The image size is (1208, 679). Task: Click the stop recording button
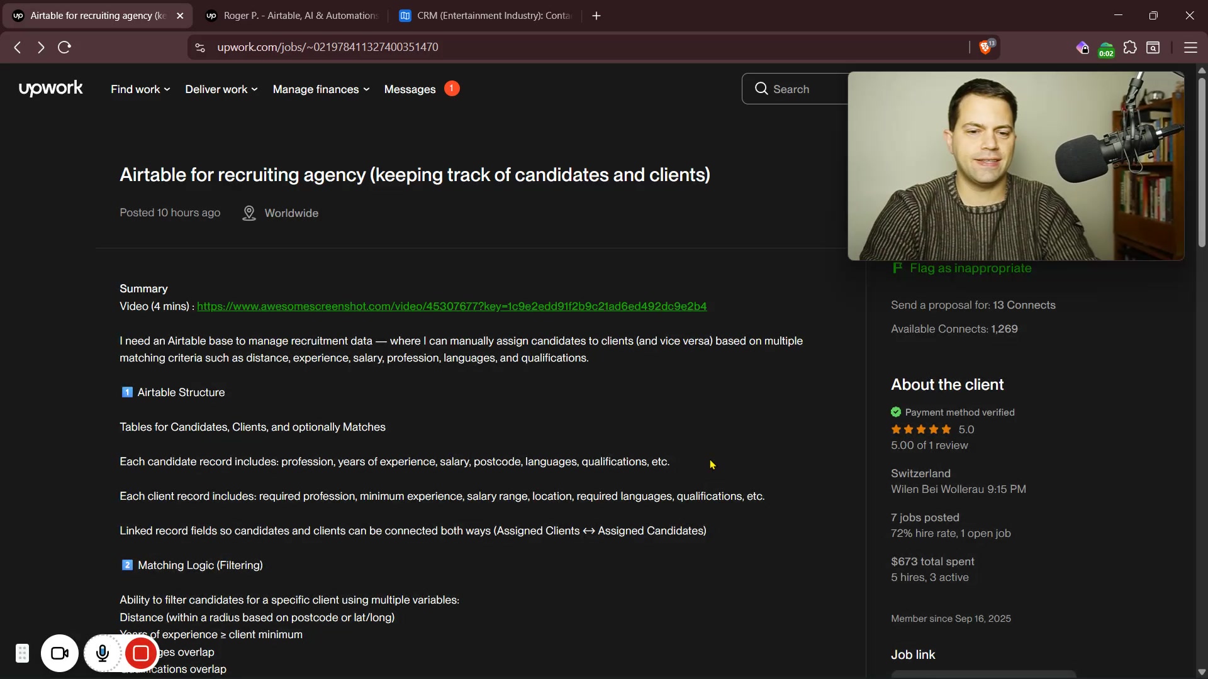pos(141,654)
